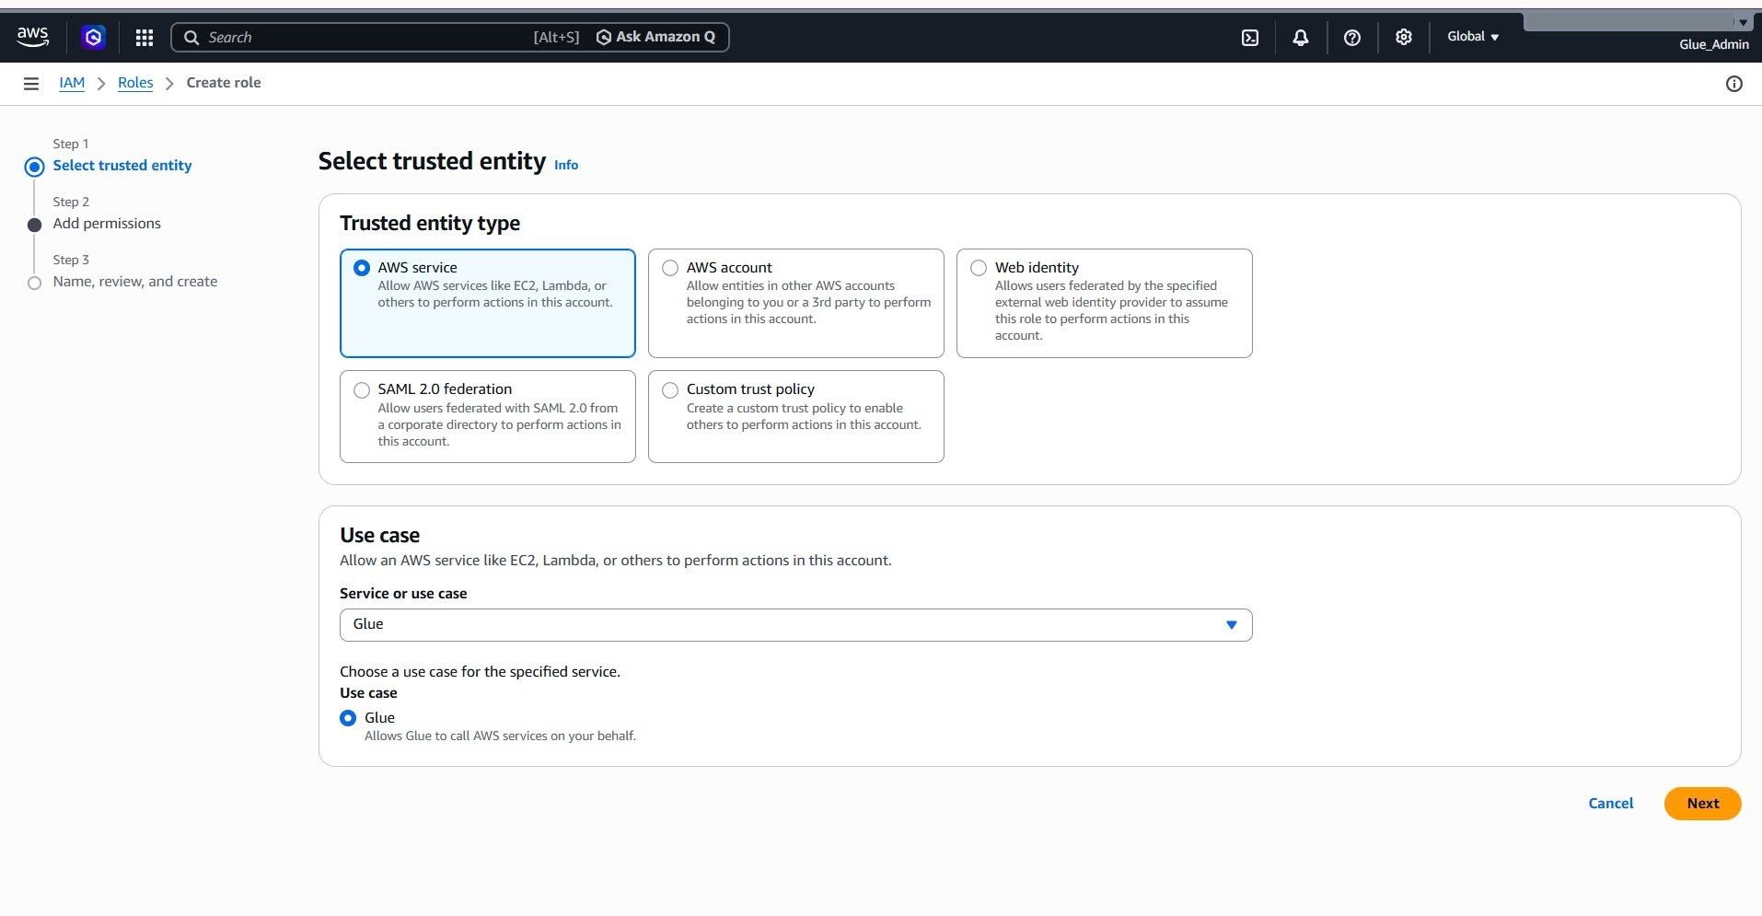
Task: Click Name, review, and create step
Action: (135, 282)
